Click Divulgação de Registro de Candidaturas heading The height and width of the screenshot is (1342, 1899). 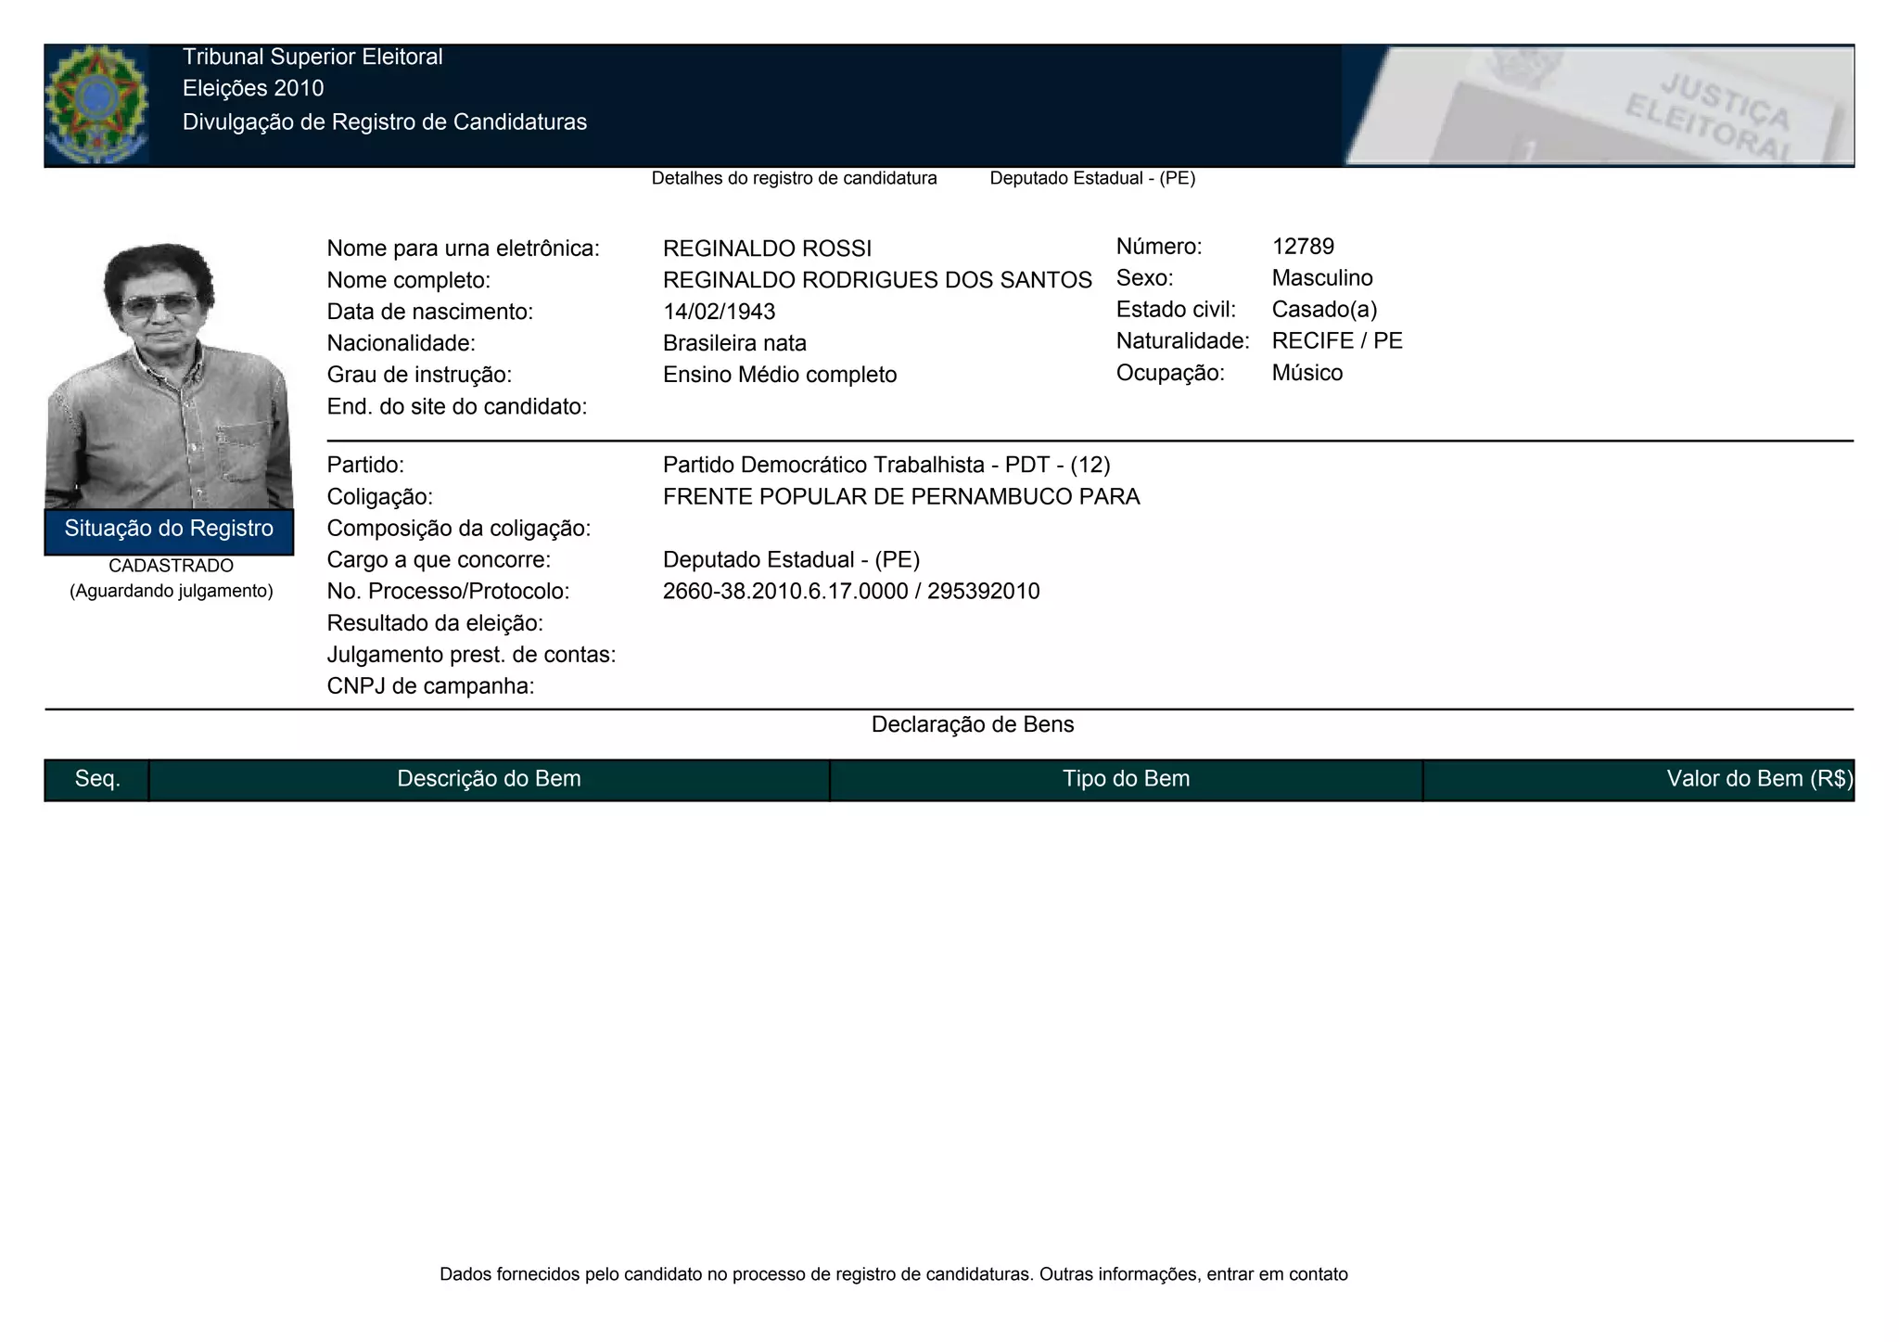click(385, 122)
